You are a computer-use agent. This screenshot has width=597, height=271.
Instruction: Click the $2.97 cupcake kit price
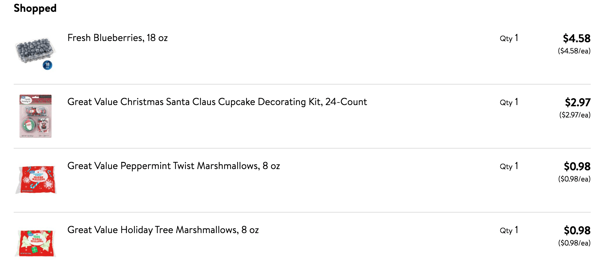pos(578,103)
